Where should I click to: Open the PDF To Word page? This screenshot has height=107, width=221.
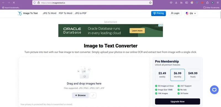[65, 13]
